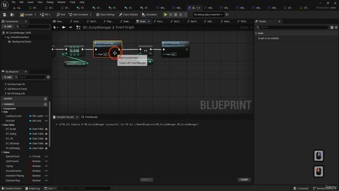Collapse the Data Tables category
Screen dimensions: 339x191
tap(2, 125)
